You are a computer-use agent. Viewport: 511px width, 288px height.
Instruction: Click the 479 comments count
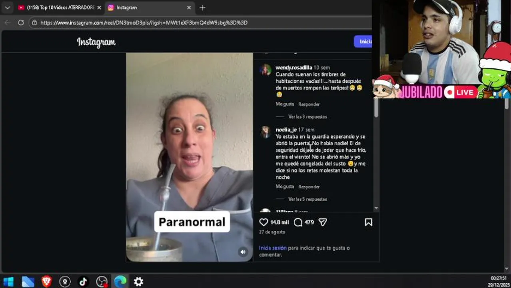tap(309, 222)
